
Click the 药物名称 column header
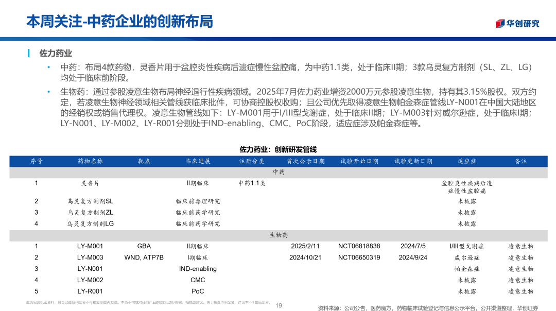(90, 161)
